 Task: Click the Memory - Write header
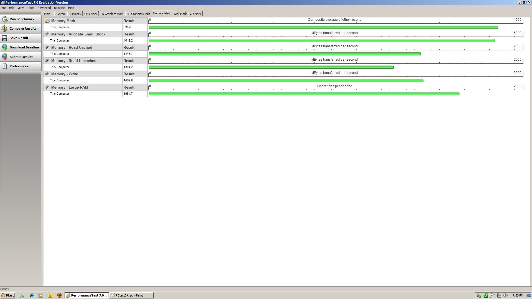point(65,74)
